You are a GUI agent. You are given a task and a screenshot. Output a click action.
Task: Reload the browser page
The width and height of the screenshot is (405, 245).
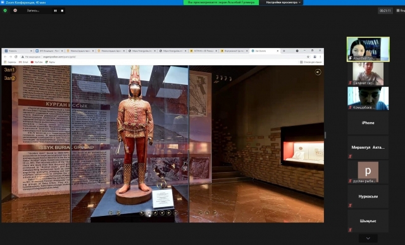[x=16, y=56]
